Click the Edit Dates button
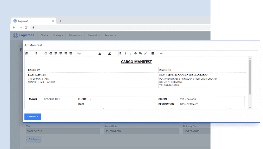 pyautogui.click(x=34, y=139)
